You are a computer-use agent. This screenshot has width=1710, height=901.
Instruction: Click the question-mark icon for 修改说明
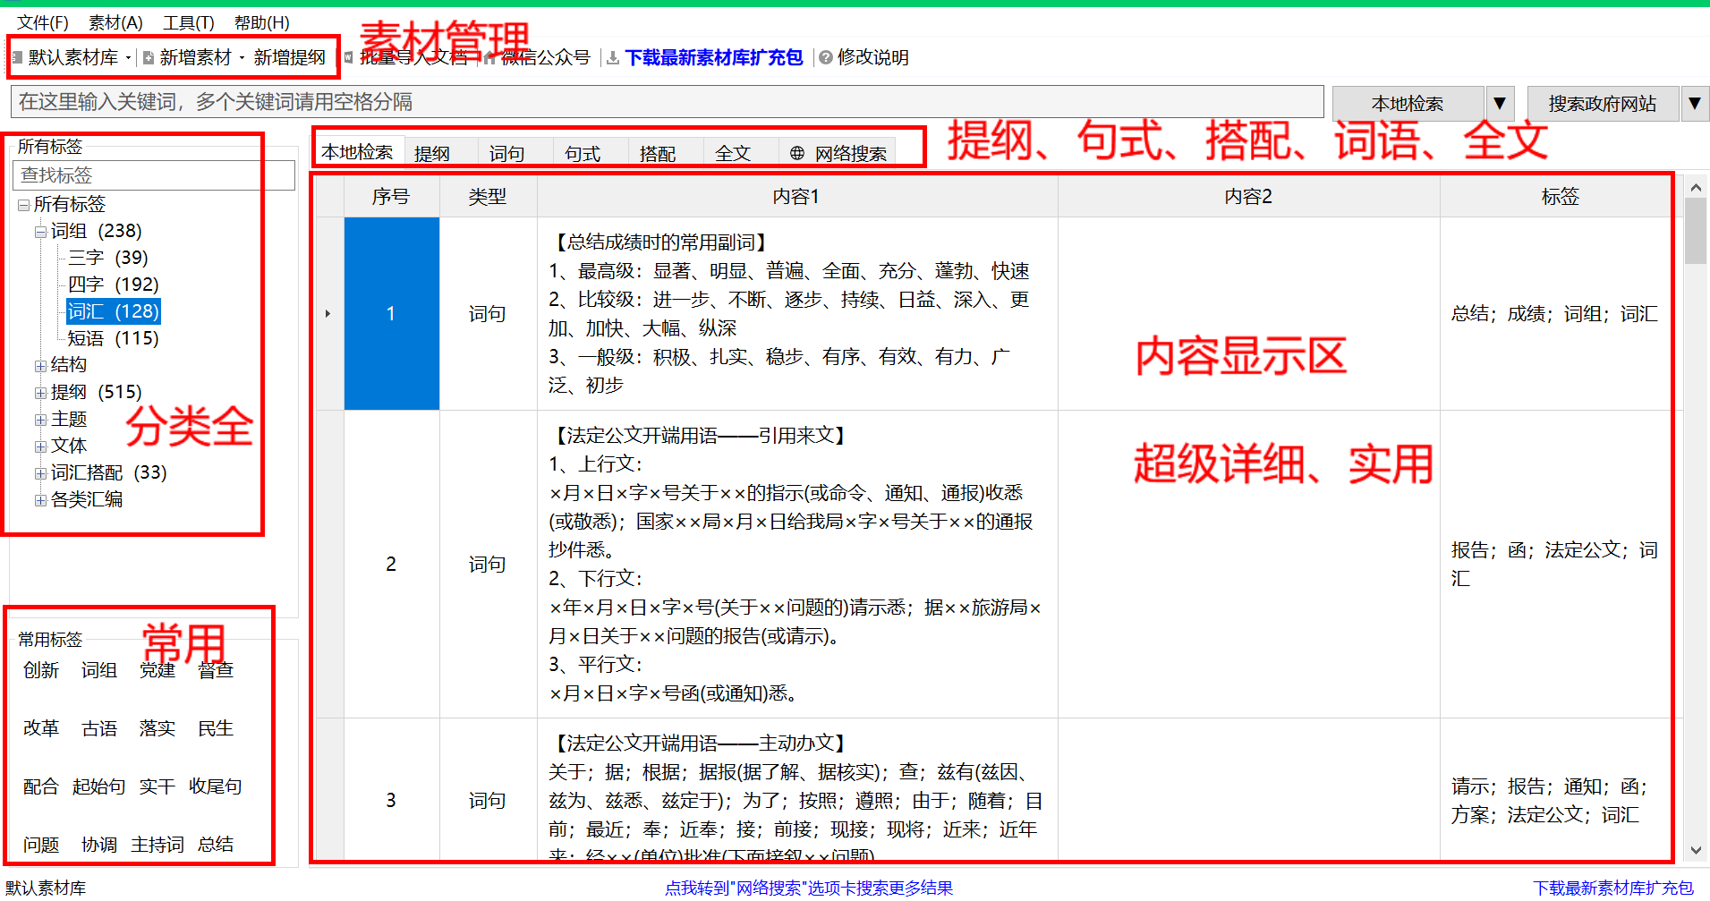826,58
